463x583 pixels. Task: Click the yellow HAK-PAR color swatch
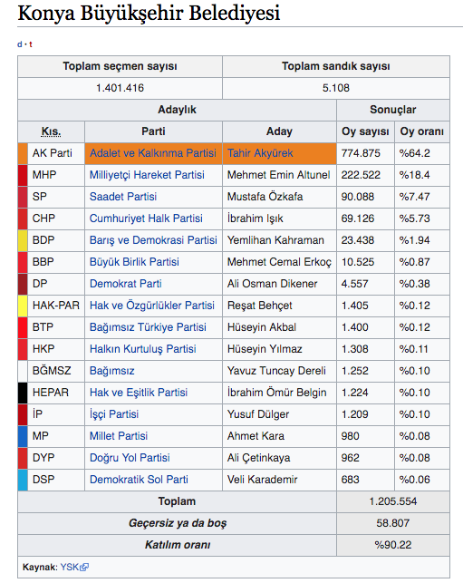tap(23, 306)
